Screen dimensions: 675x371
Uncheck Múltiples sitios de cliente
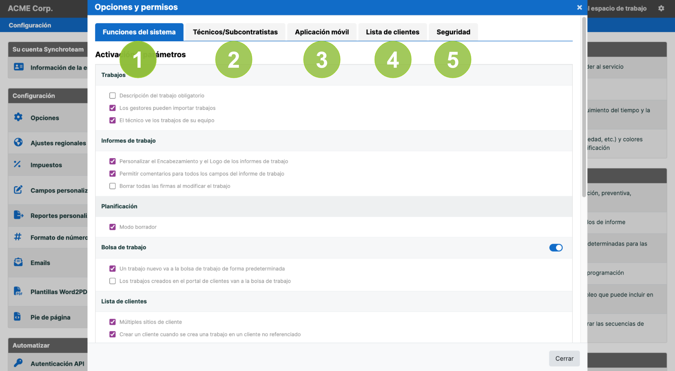[112, 322]
